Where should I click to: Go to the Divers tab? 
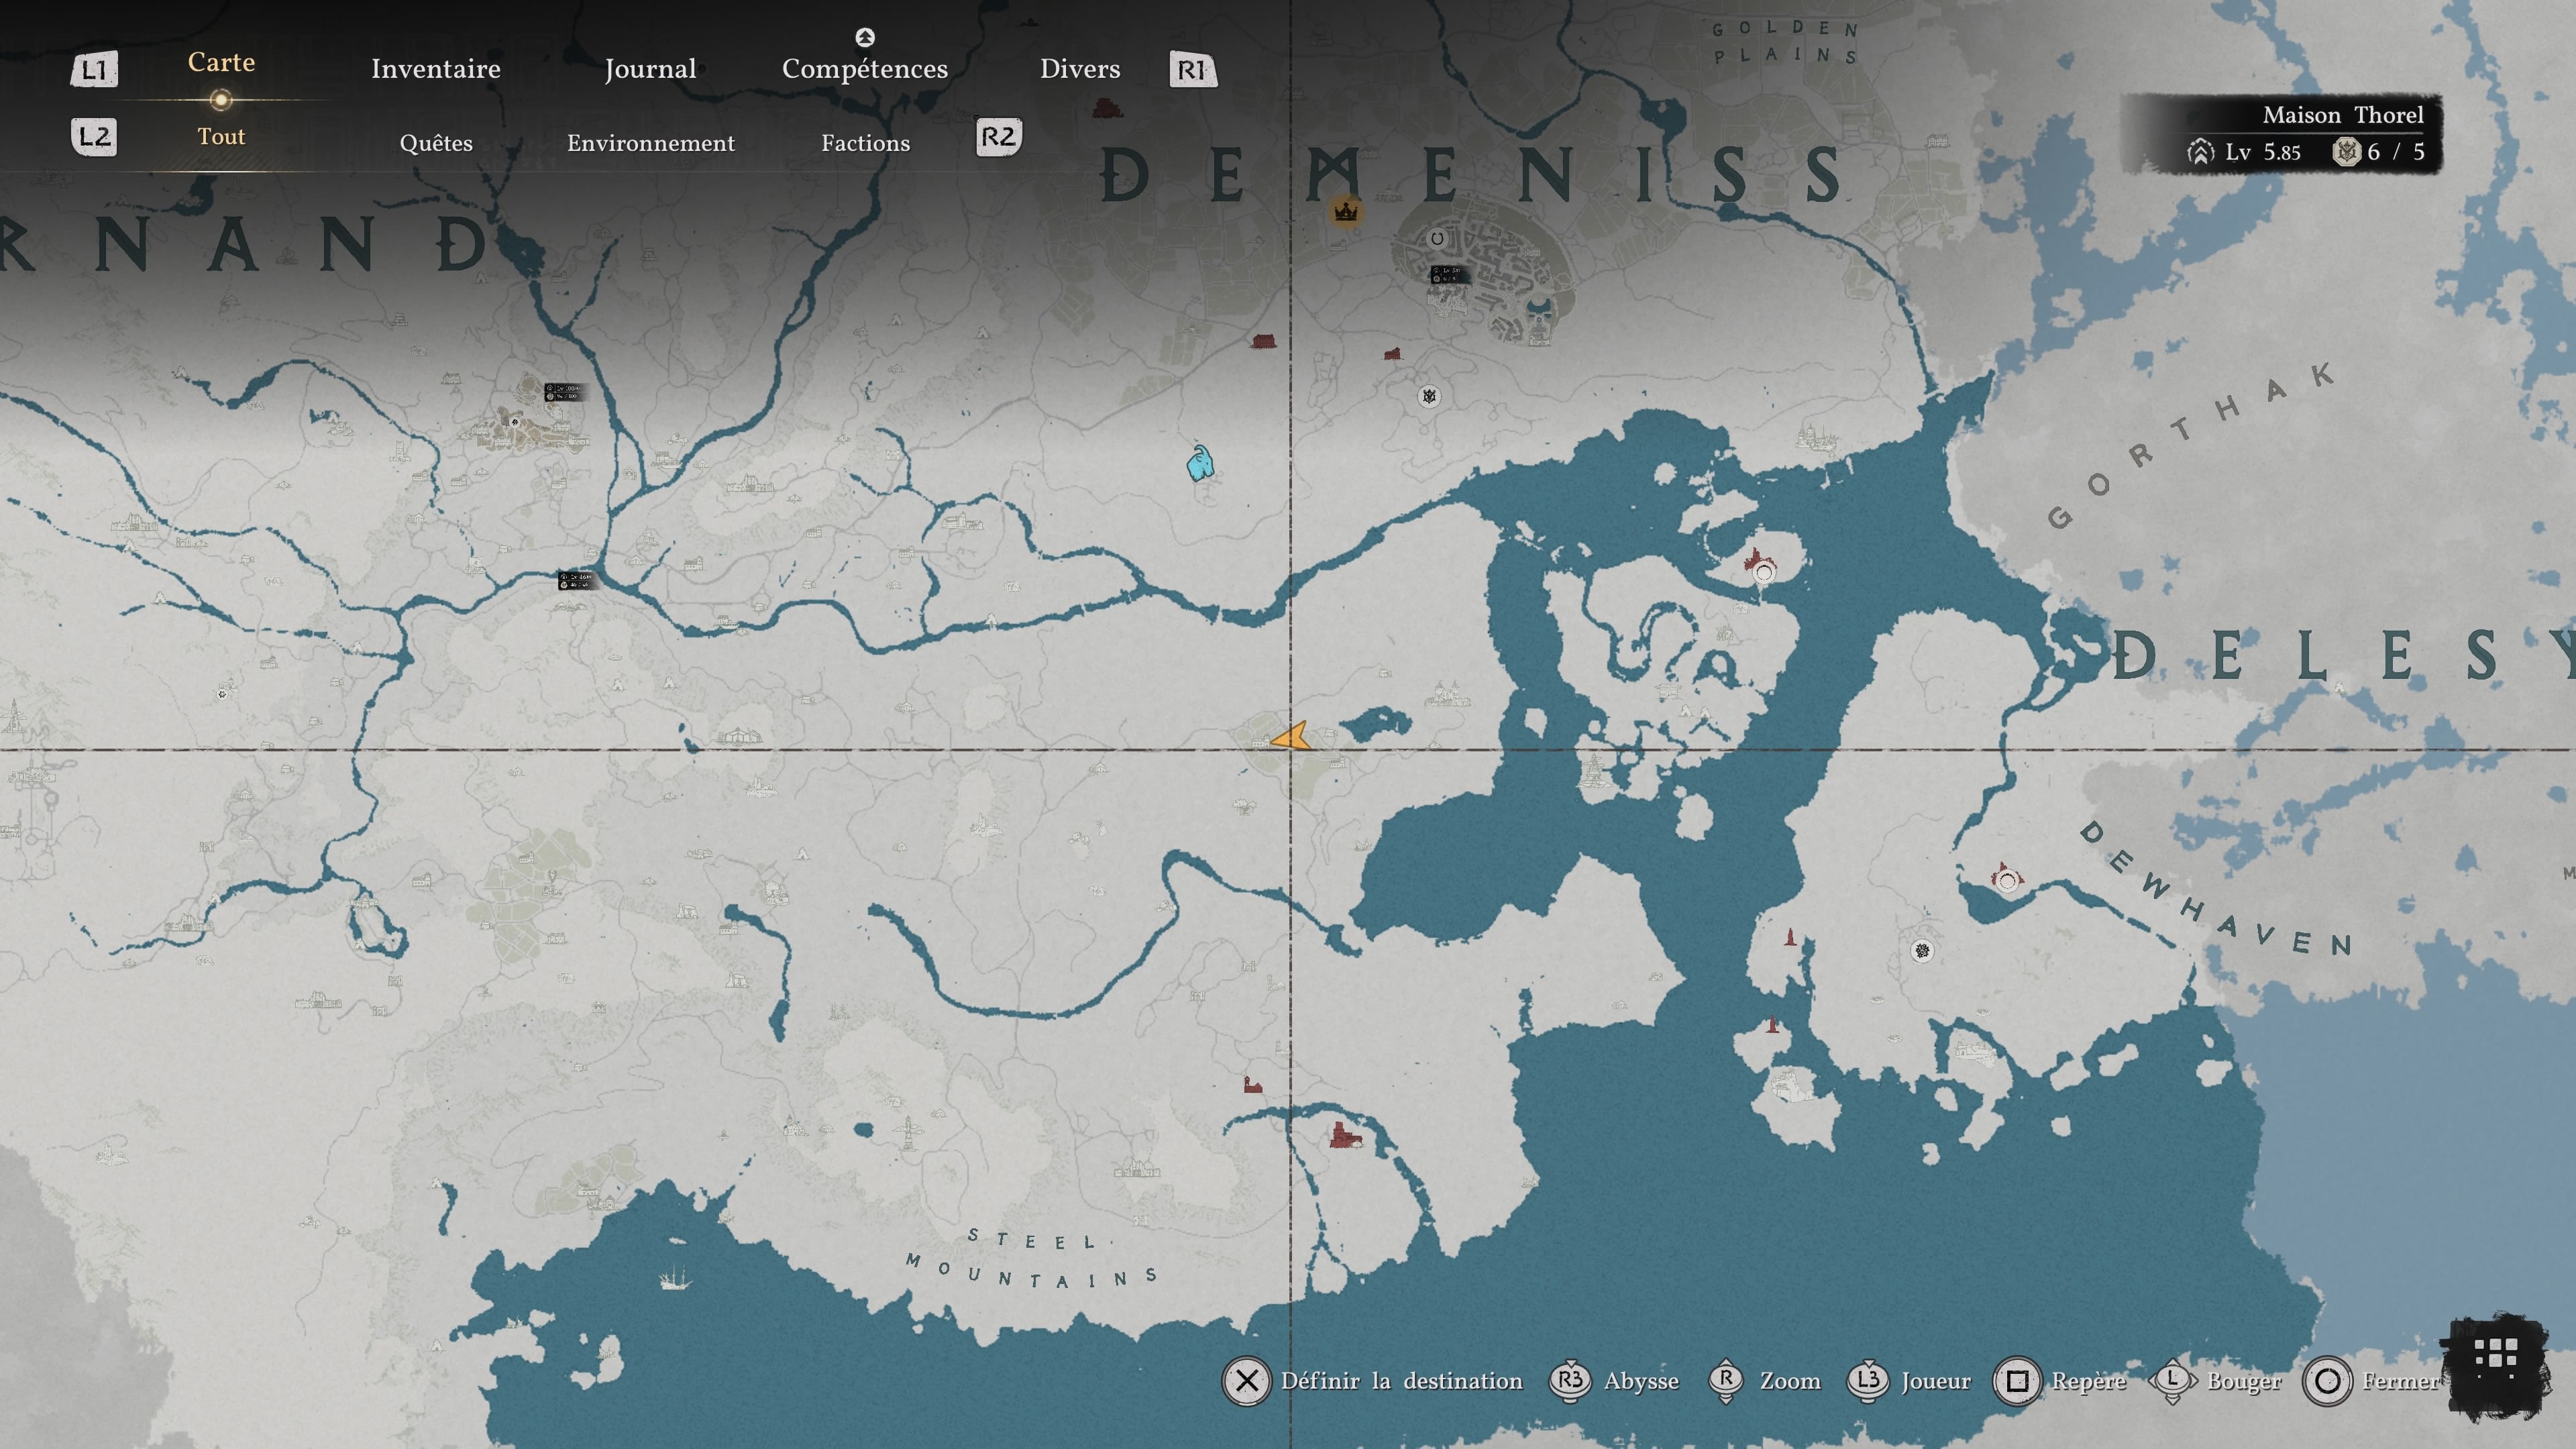(x=1080, y=69)
